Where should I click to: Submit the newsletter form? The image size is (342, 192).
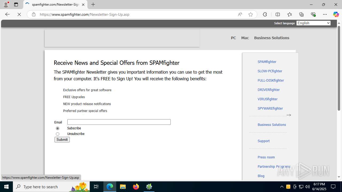pyautogui.click(x=62, y=139)
